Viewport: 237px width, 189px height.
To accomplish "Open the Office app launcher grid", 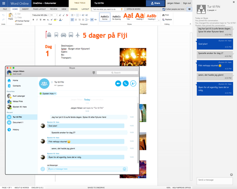I will [3, 3].
